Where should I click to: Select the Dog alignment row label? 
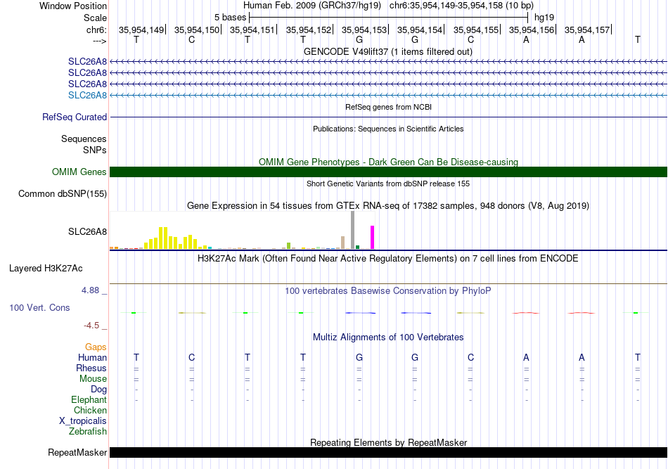[x=99, y=389]
